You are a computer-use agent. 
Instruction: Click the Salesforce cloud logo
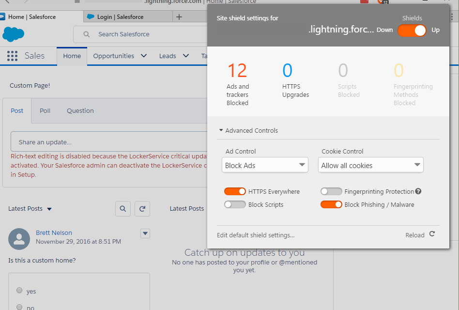(13, 34)
